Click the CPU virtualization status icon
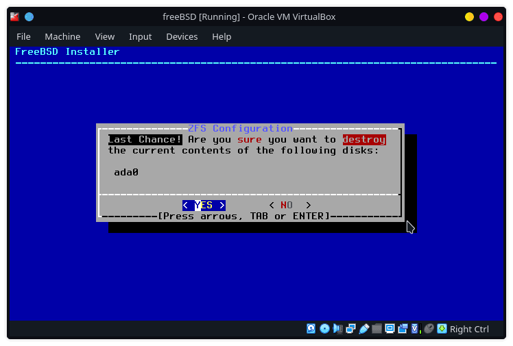Image resolution: width=513 pixels, height=346 pixels. pos(416,329)
